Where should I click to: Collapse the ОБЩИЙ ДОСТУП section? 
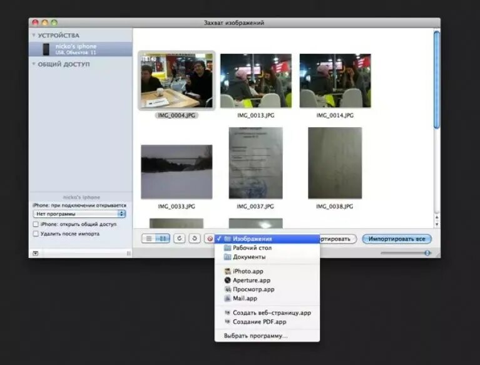(34, 64)
